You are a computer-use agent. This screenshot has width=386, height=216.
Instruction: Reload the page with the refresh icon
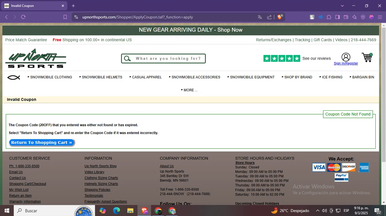point(23,17)
